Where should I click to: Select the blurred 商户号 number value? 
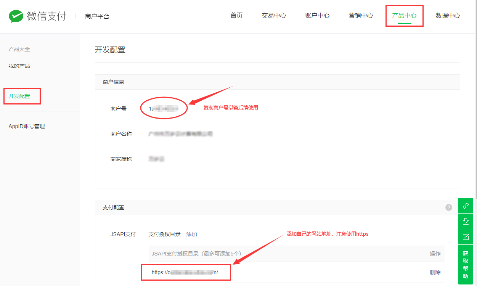[x=164, y=109]
